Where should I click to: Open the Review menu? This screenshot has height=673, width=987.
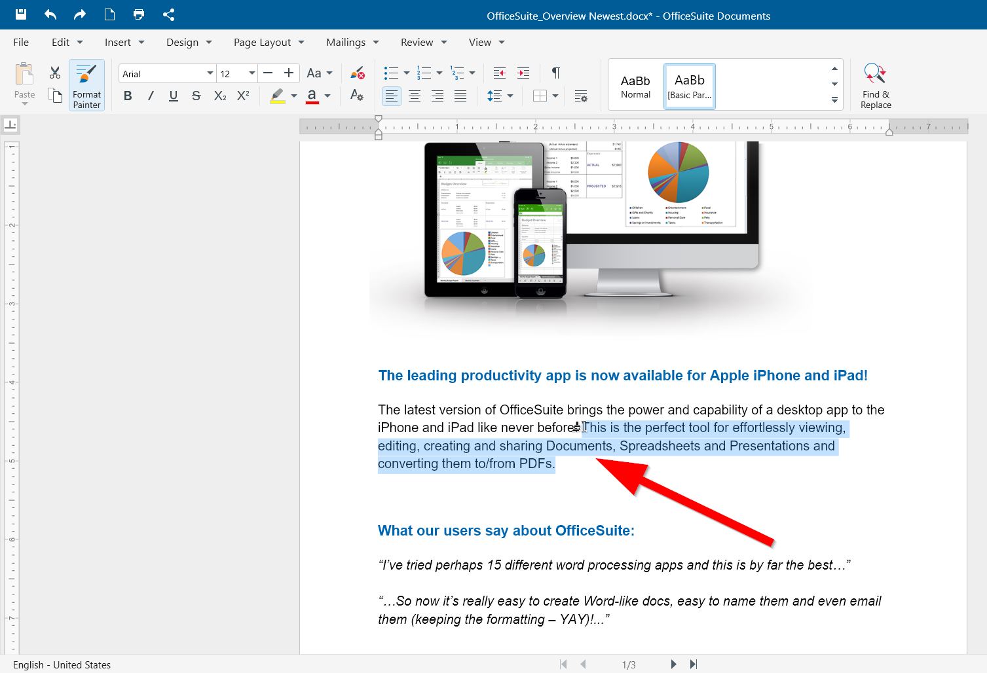pyautogui.click(x=424, y=42)
